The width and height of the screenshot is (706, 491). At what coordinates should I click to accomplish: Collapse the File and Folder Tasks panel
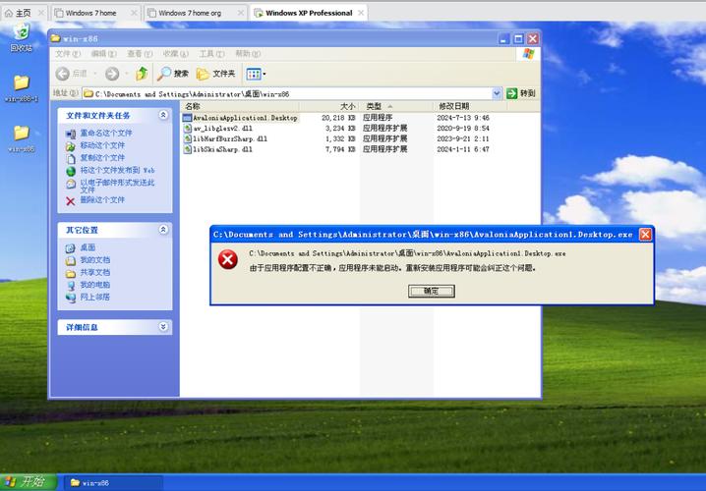click(x=163, y=115)
